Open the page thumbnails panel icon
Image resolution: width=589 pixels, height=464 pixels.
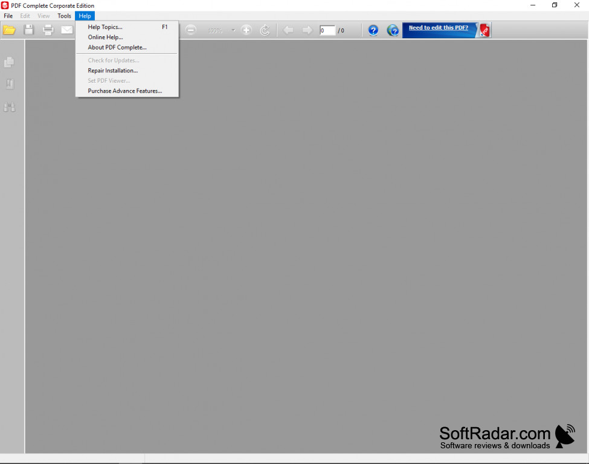(x=9, y=62)
